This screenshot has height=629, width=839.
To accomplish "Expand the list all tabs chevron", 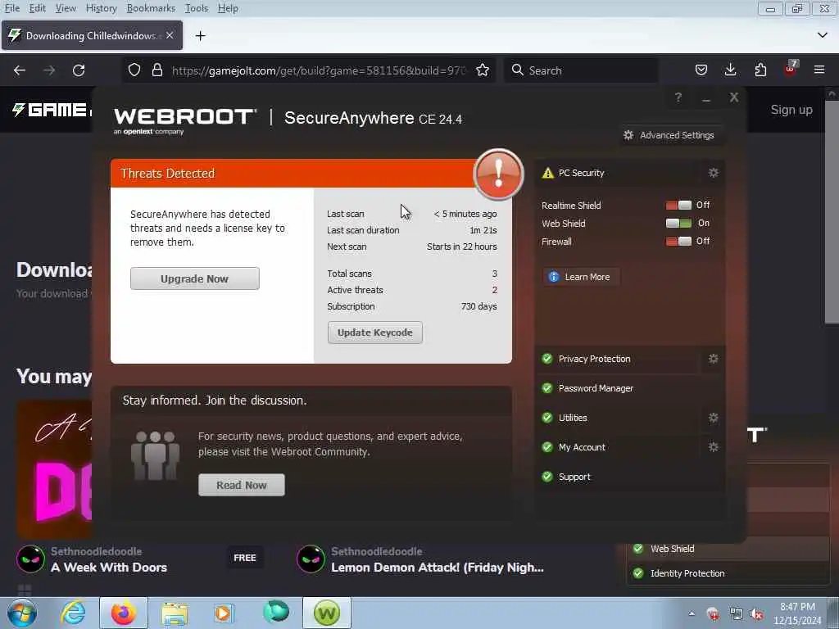I will click(x=823, y=35).
